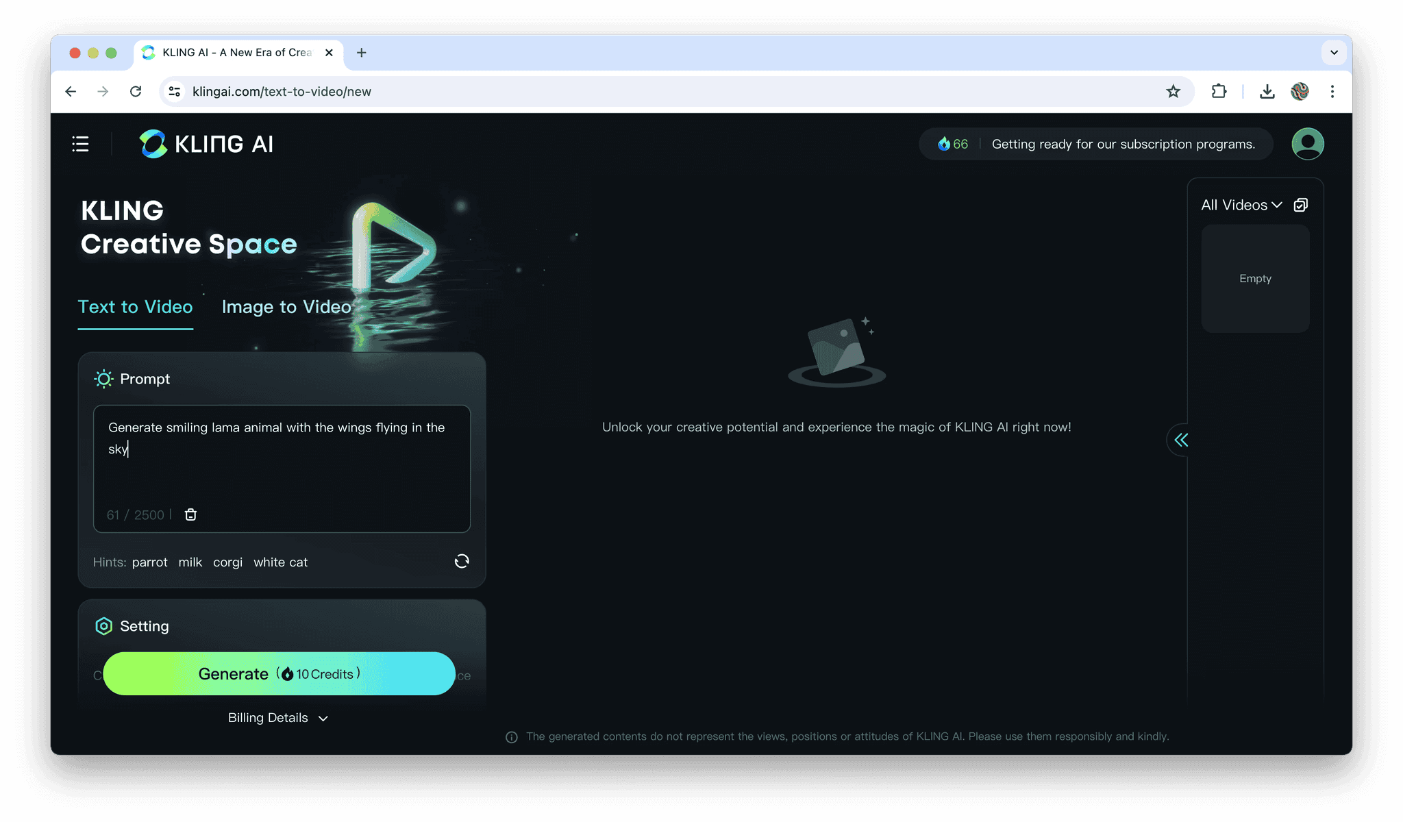Click the copy/clipboard icon in All Videos
Viewport: 1403px width, 822px height.
[x=1301, y=205]
